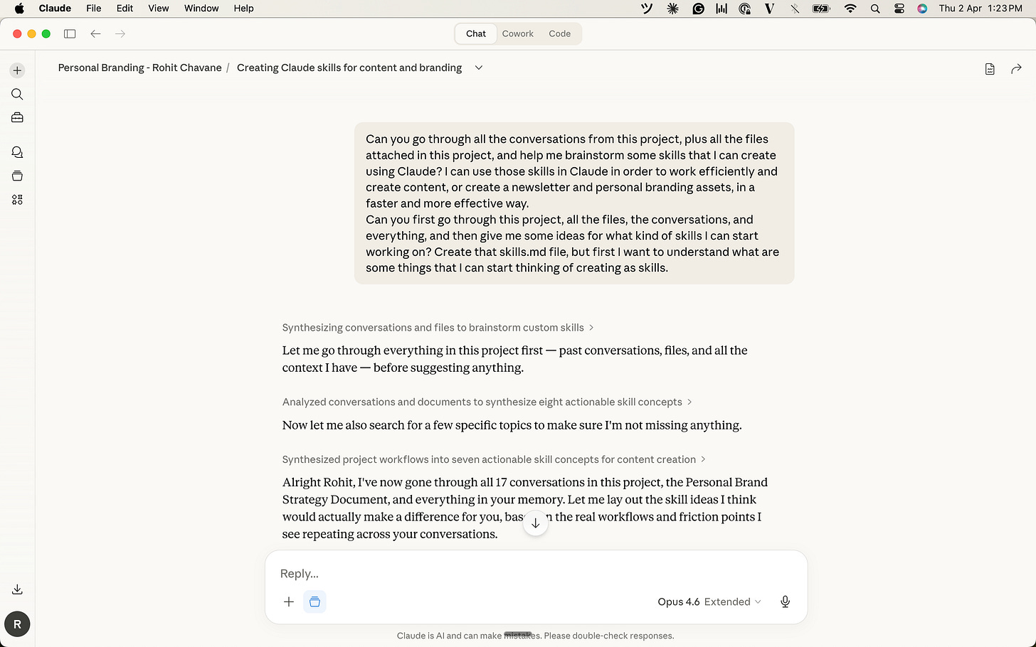This screenshot has width=1036, height=647.
Task: Click the share arrow icon
Action: point(1016,68)
